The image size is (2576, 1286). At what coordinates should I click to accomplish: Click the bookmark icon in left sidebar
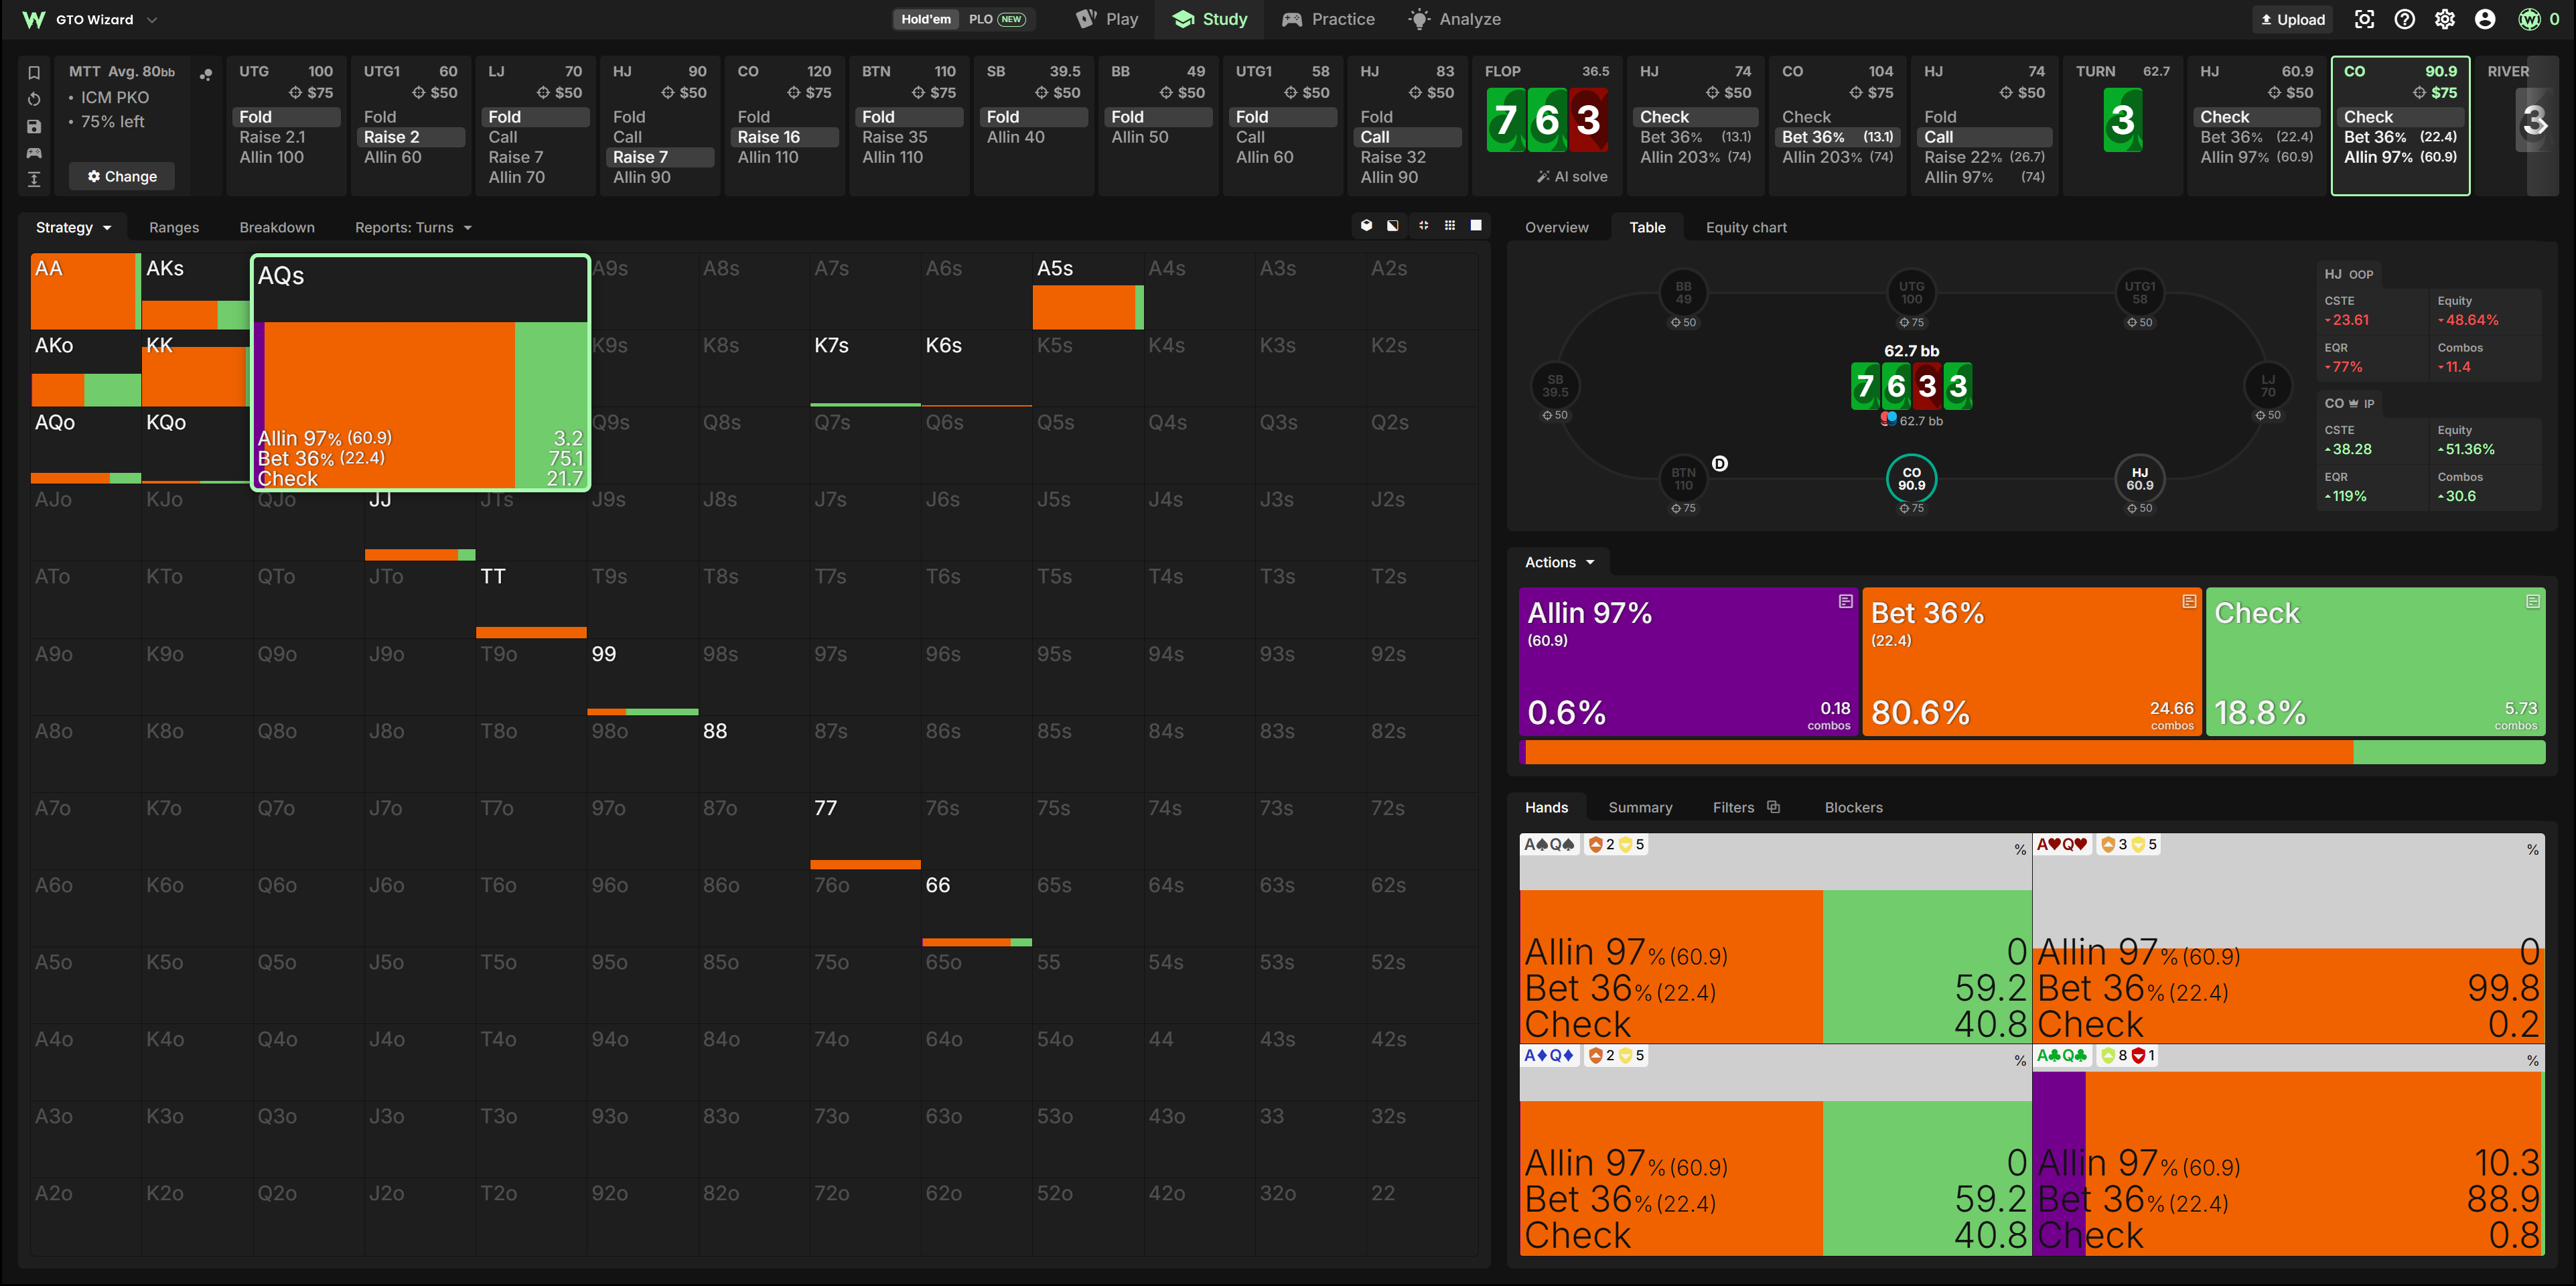tap(34, 72)
